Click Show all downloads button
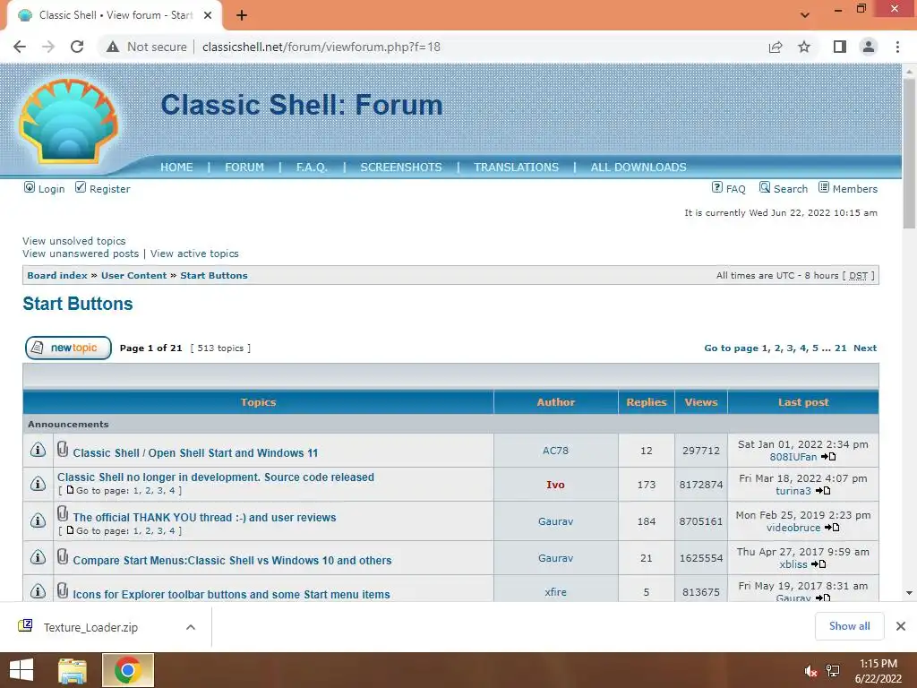917x688 pixels. [849, 626]
